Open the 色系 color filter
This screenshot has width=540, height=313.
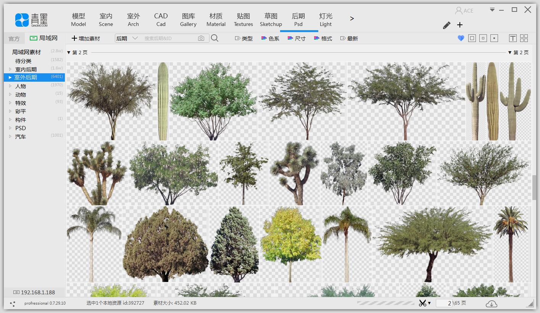click(270, 38)
